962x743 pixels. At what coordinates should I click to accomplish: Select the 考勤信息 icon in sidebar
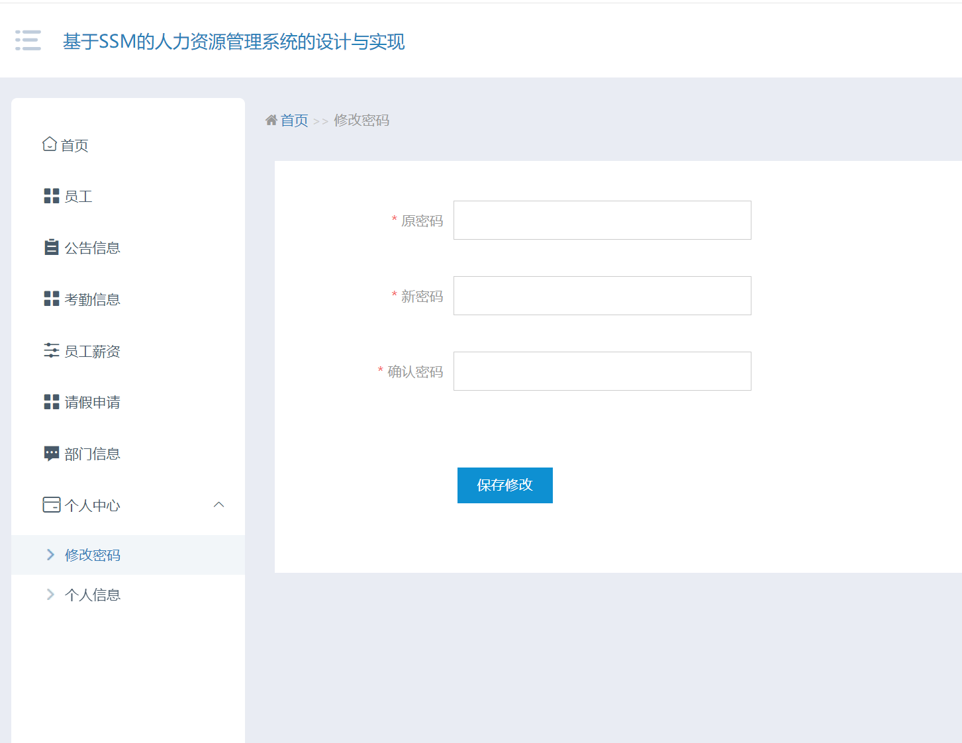(x=51, y=298)
